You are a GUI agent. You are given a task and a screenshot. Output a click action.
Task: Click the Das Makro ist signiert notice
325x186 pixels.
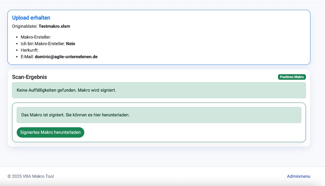pos(75,115)
